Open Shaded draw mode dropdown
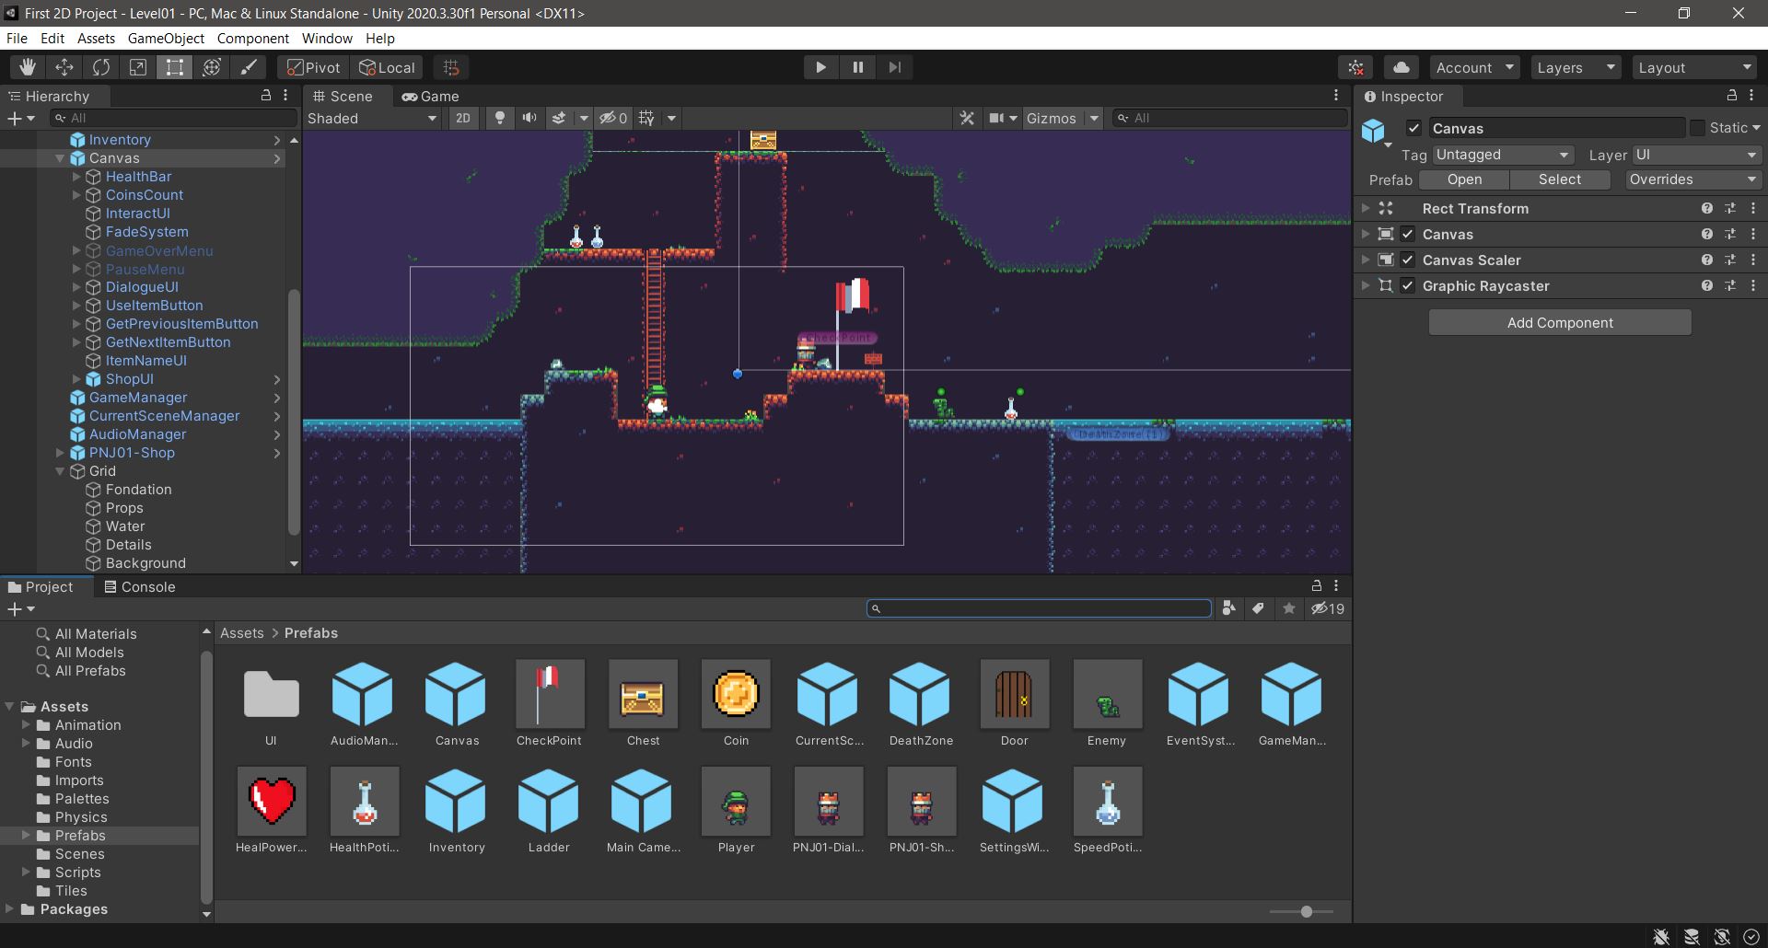The height and width of the screenshot is (948, 1768). (x=372, y=118)
